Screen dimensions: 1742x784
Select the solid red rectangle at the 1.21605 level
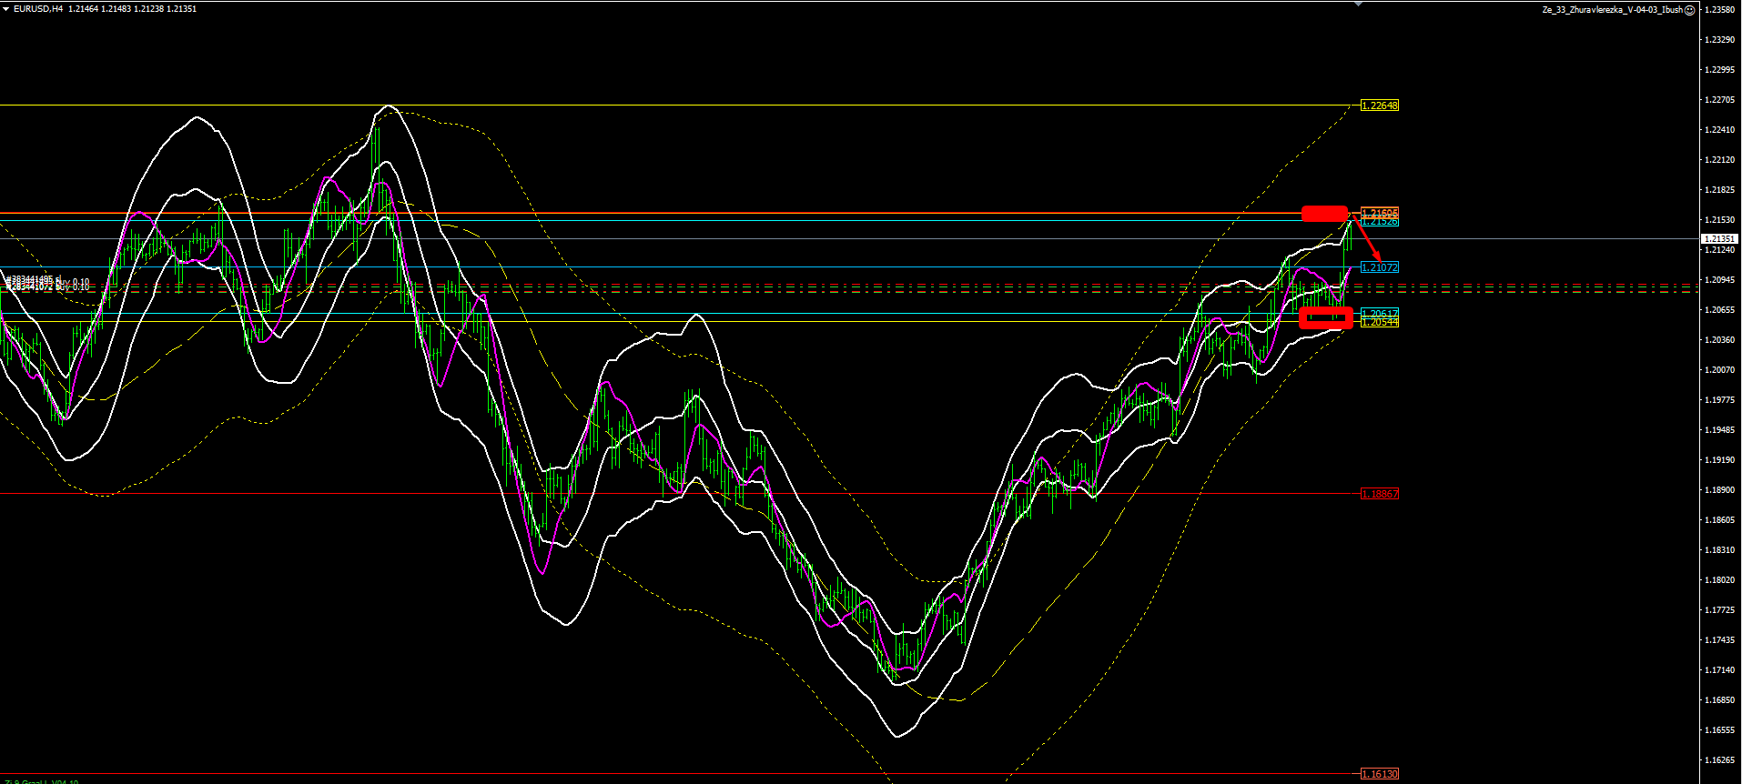(1324, 214)
